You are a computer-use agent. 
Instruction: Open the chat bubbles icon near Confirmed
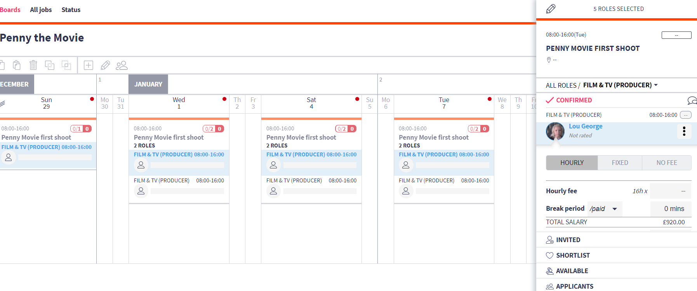pos(692,101)
